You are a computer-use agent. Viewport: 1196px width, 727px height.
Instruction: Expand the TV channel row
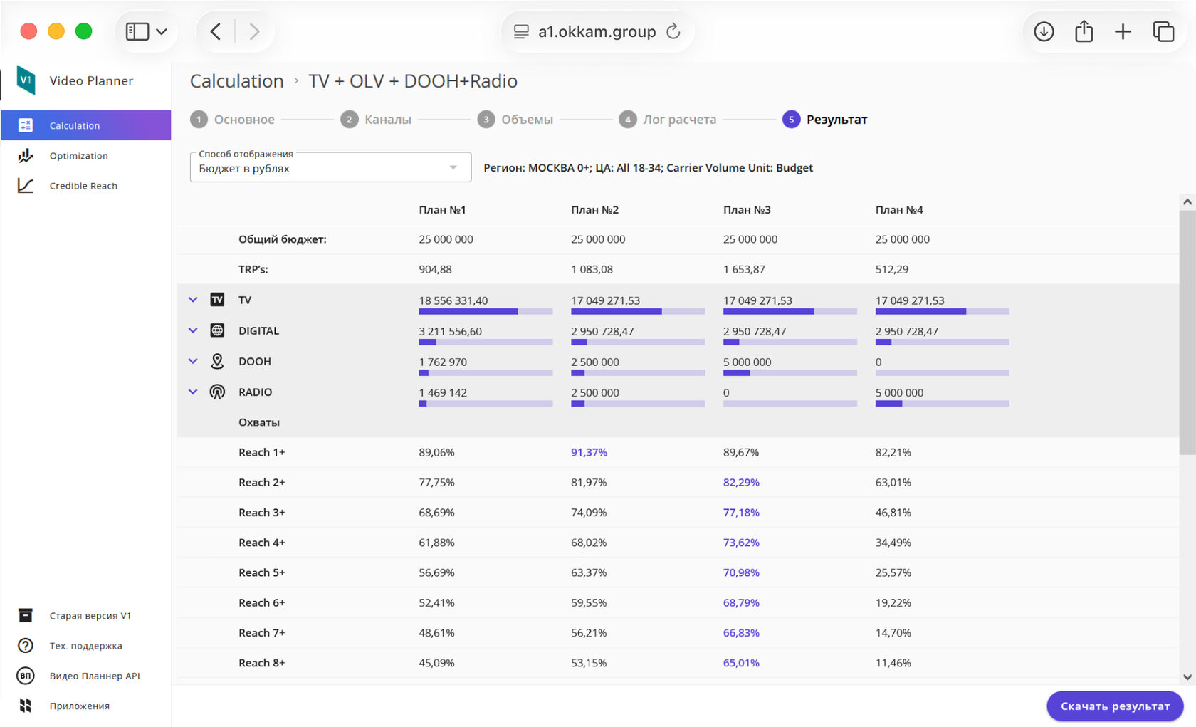(x=193, y=300)
